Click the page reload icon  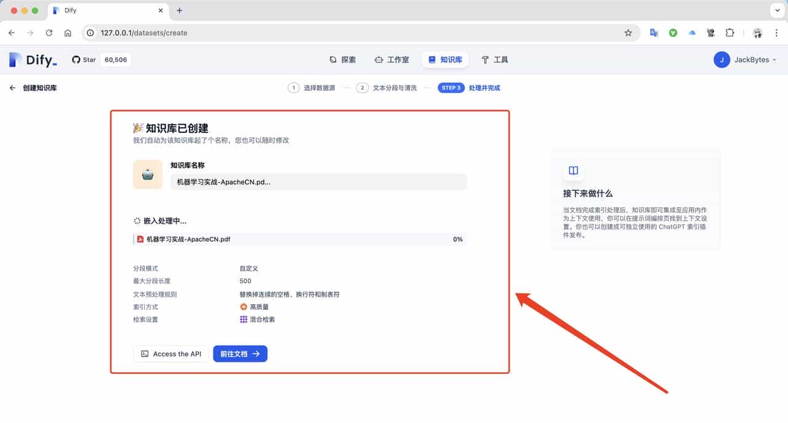[49, 33]
